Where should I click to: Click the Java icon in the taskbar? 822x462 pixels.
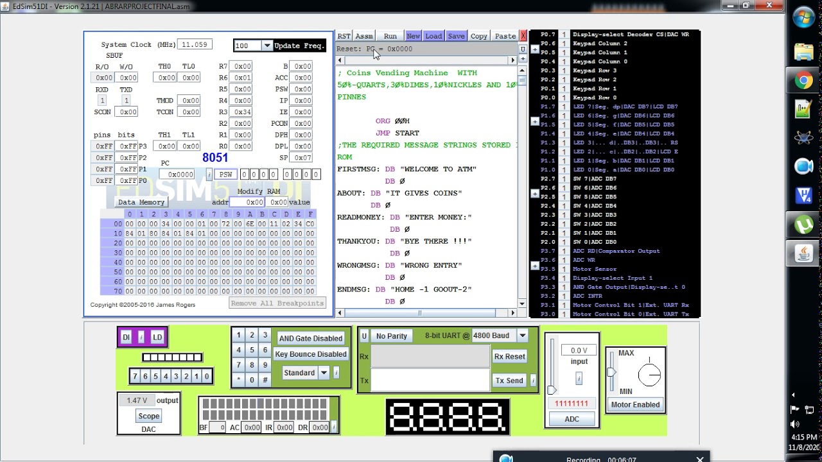pyautogui.click(x=803, y=253)
